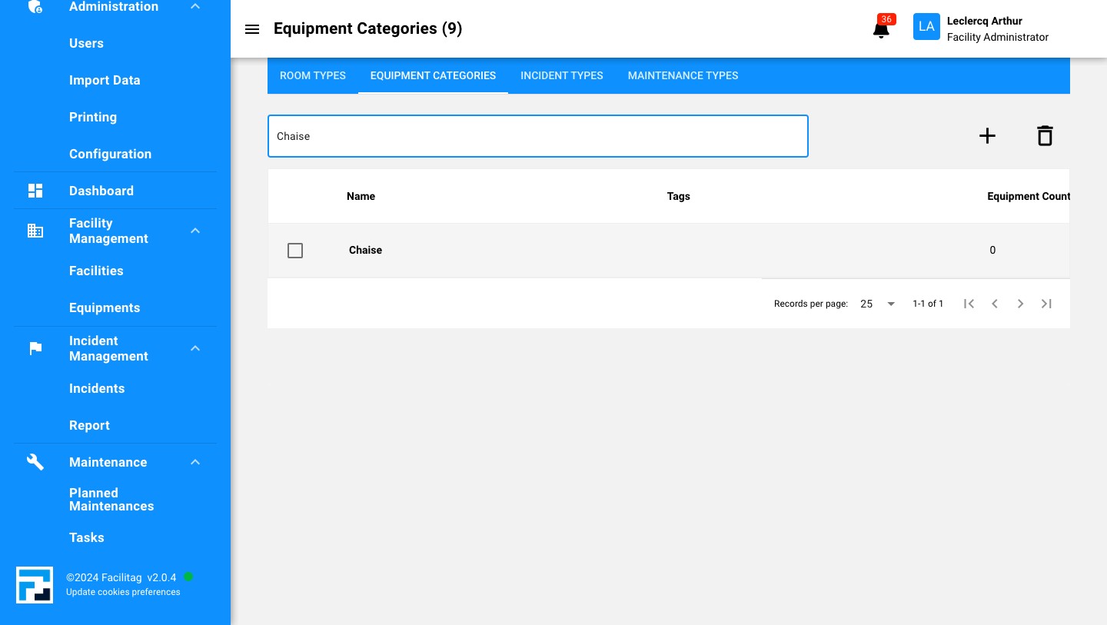The image size is (1107, 625).
Task: Click the Dashboard sidebar icon
Action: (x=35, y=191)
